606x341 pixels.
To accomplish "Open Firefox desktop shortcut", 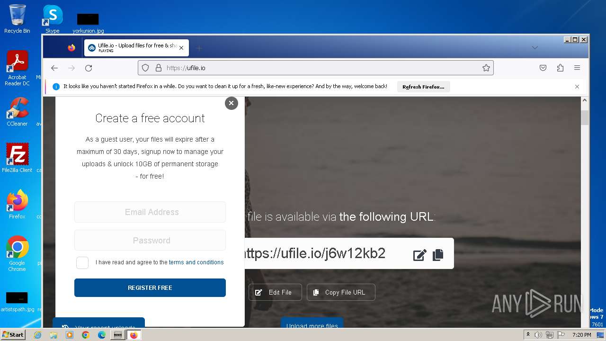I will (x=17, y=205).
